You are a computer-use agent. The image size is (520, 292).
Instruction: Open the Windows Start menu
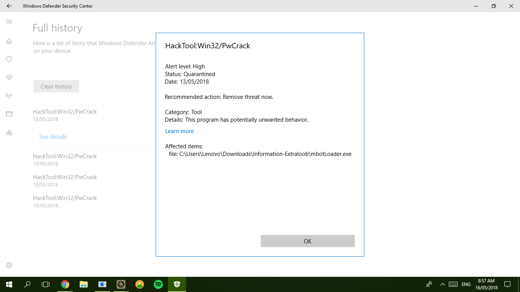9,284
